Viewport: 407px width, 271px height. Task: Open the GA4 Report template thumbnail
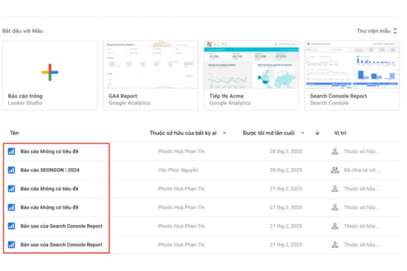pyautogui.click(x=151, y=65)
